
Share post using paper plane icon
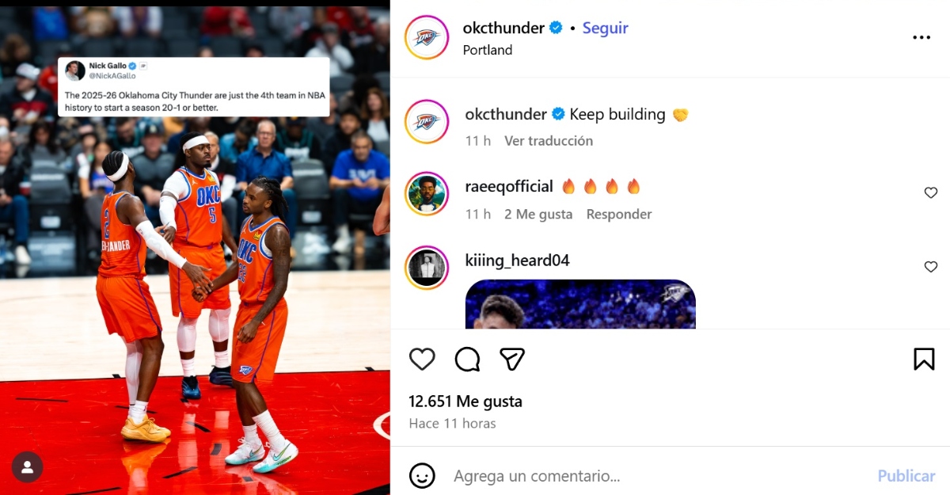pos(513,360)
